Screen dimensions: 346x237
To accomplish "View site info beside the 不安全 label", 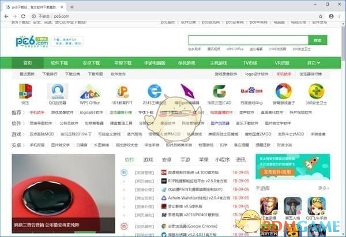I will pyautogui.click(x=34, y=16).
